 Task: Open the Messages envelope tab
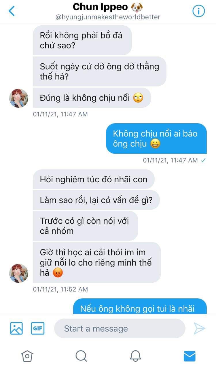(x=190, y=356)
